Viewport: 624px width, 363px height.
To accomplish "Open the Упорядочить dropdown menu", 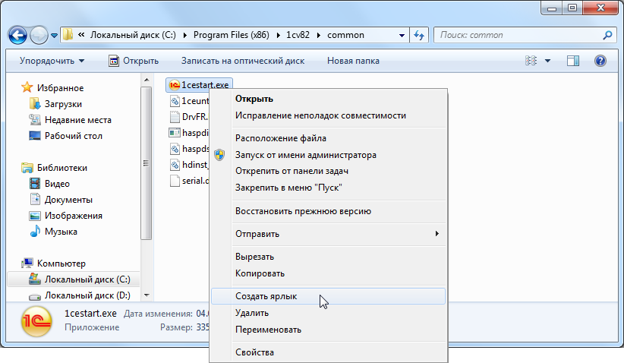I will (x=52, y=61).
